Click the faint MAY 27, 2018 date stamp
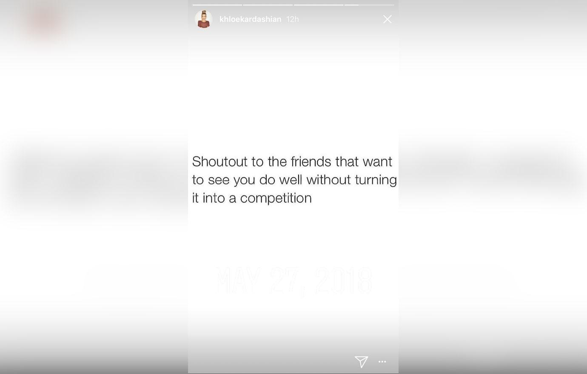The height and width of the screenshot is (374, 587). pos(293,281)
